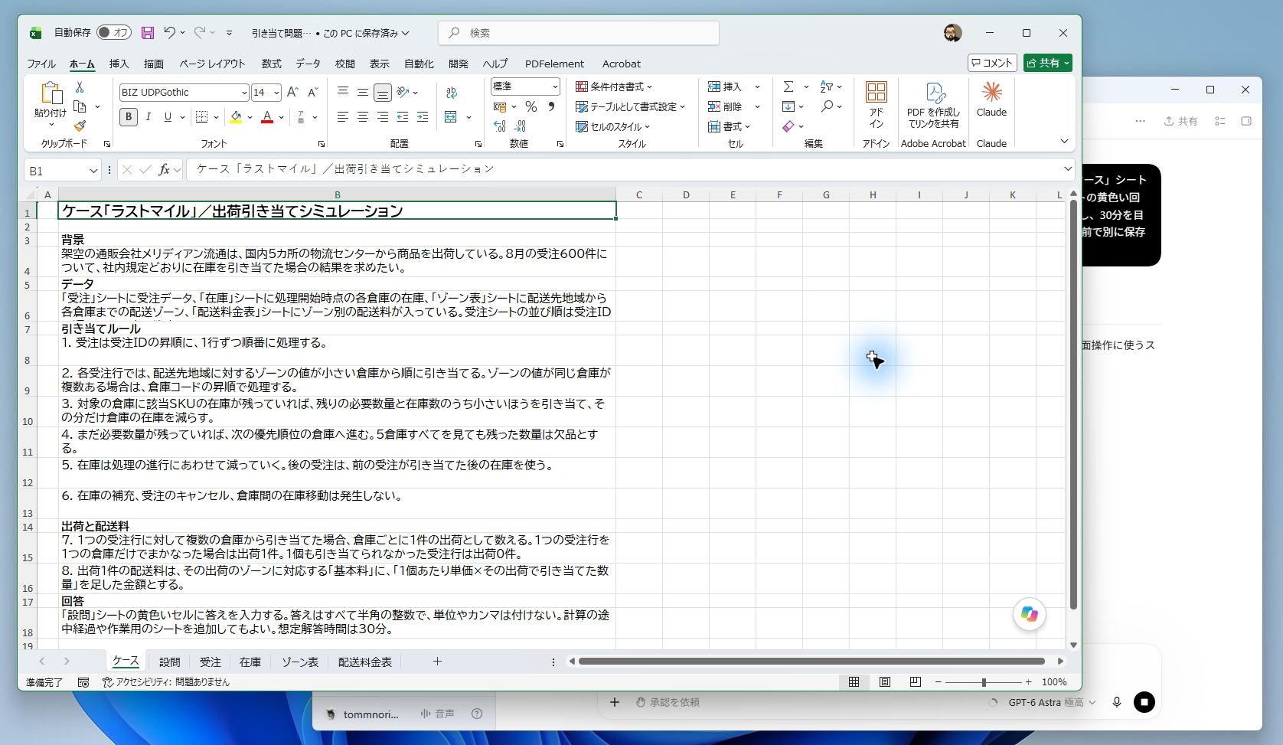Switch to the ゾーン表 sheet tab
Viewport: 1283px width, 745px height.
click(x=300, y=662)
